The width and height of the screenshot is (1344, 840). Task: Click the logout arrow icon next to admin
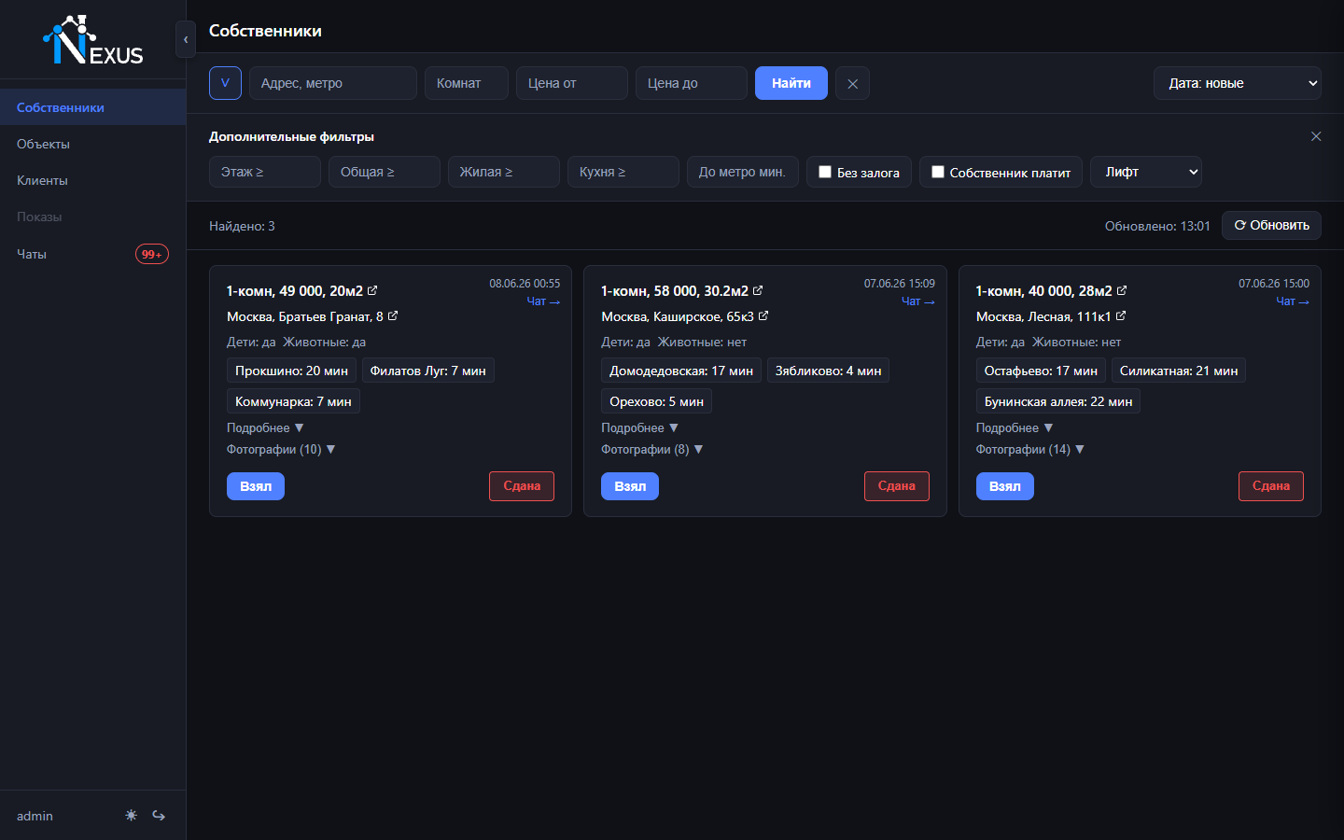point(159,816)
